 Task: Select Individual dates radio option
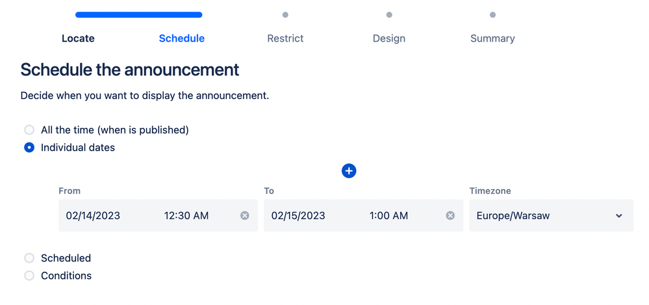(29, 148)
